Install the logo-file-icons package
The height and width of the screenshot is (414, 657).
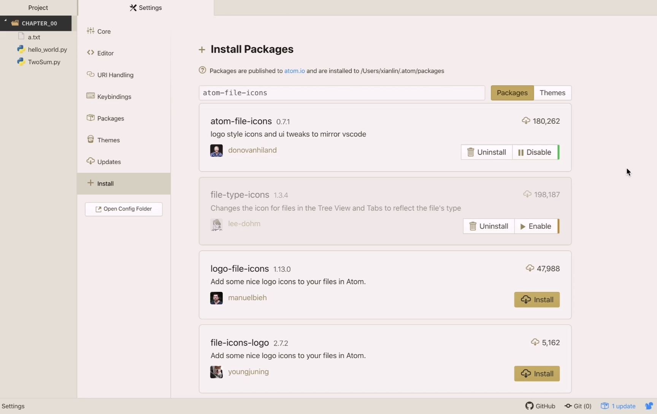click(536, 300)
